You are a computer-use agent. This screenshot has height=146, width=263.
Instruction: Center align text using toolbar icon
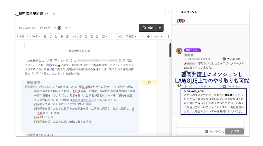[86, 36]
